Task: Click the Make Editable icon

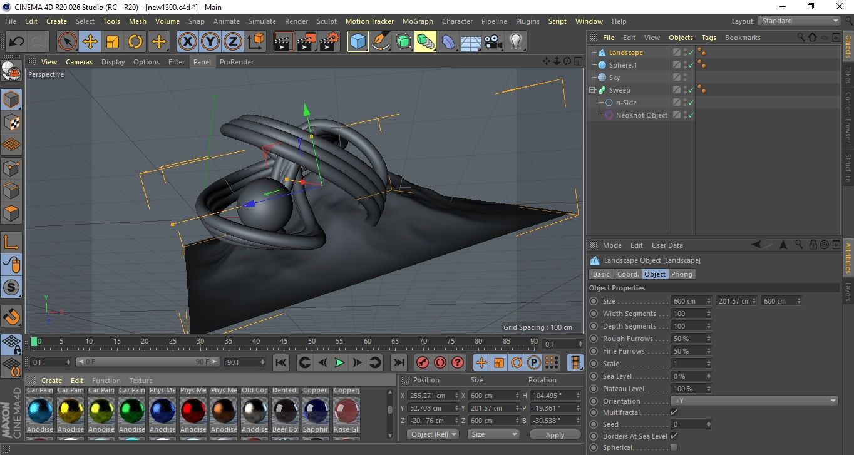Action: 11,72
